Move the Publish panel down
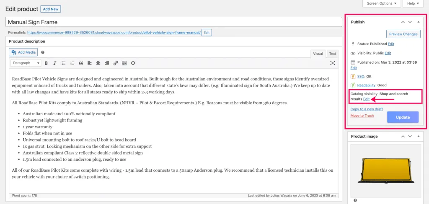This screenshot has height=204, width=429. pos(410,22)
